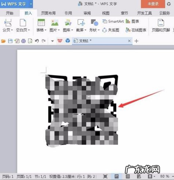Click the redo arrow icon

click(44, 41)
